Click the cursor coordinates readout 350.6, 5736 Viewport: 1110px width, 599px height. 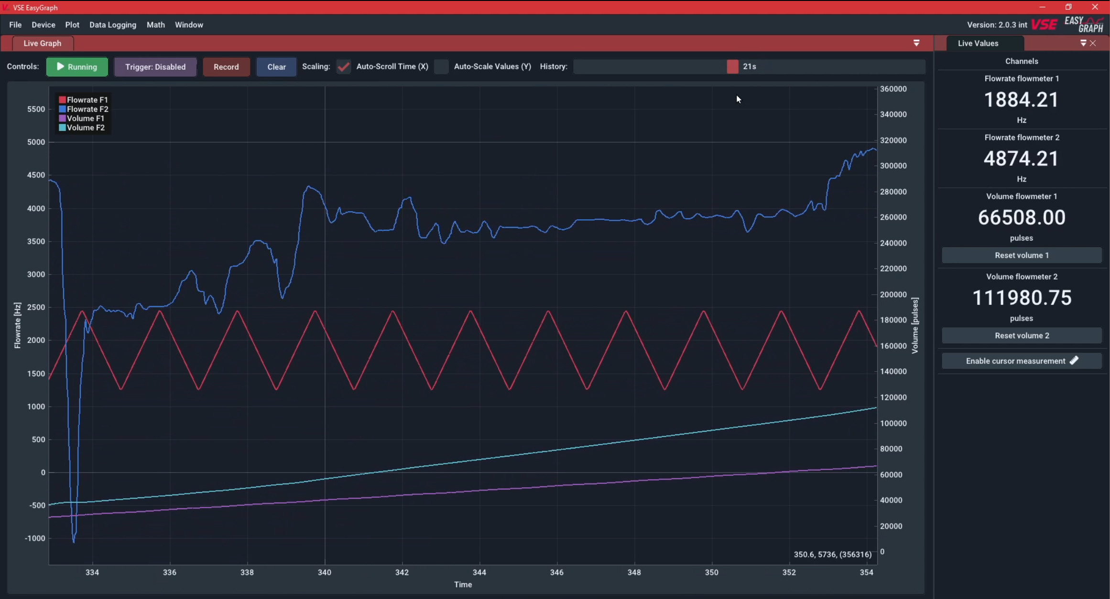click(833, 554)
